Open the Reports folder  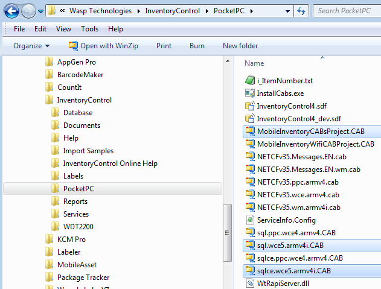(x=75, y=202)
